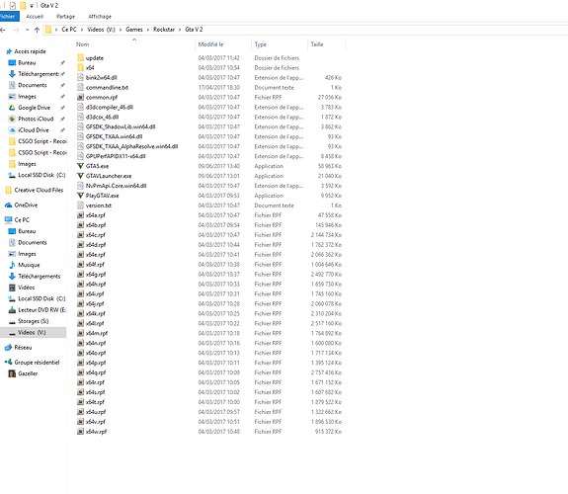Select the common.rpf file icon
Image resolution: width=568 pixels, height=494 pixels.
pyautogui.click(x=80, y=97)
